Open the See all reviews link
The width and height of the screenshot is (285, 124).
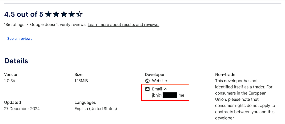pos(20,38)
